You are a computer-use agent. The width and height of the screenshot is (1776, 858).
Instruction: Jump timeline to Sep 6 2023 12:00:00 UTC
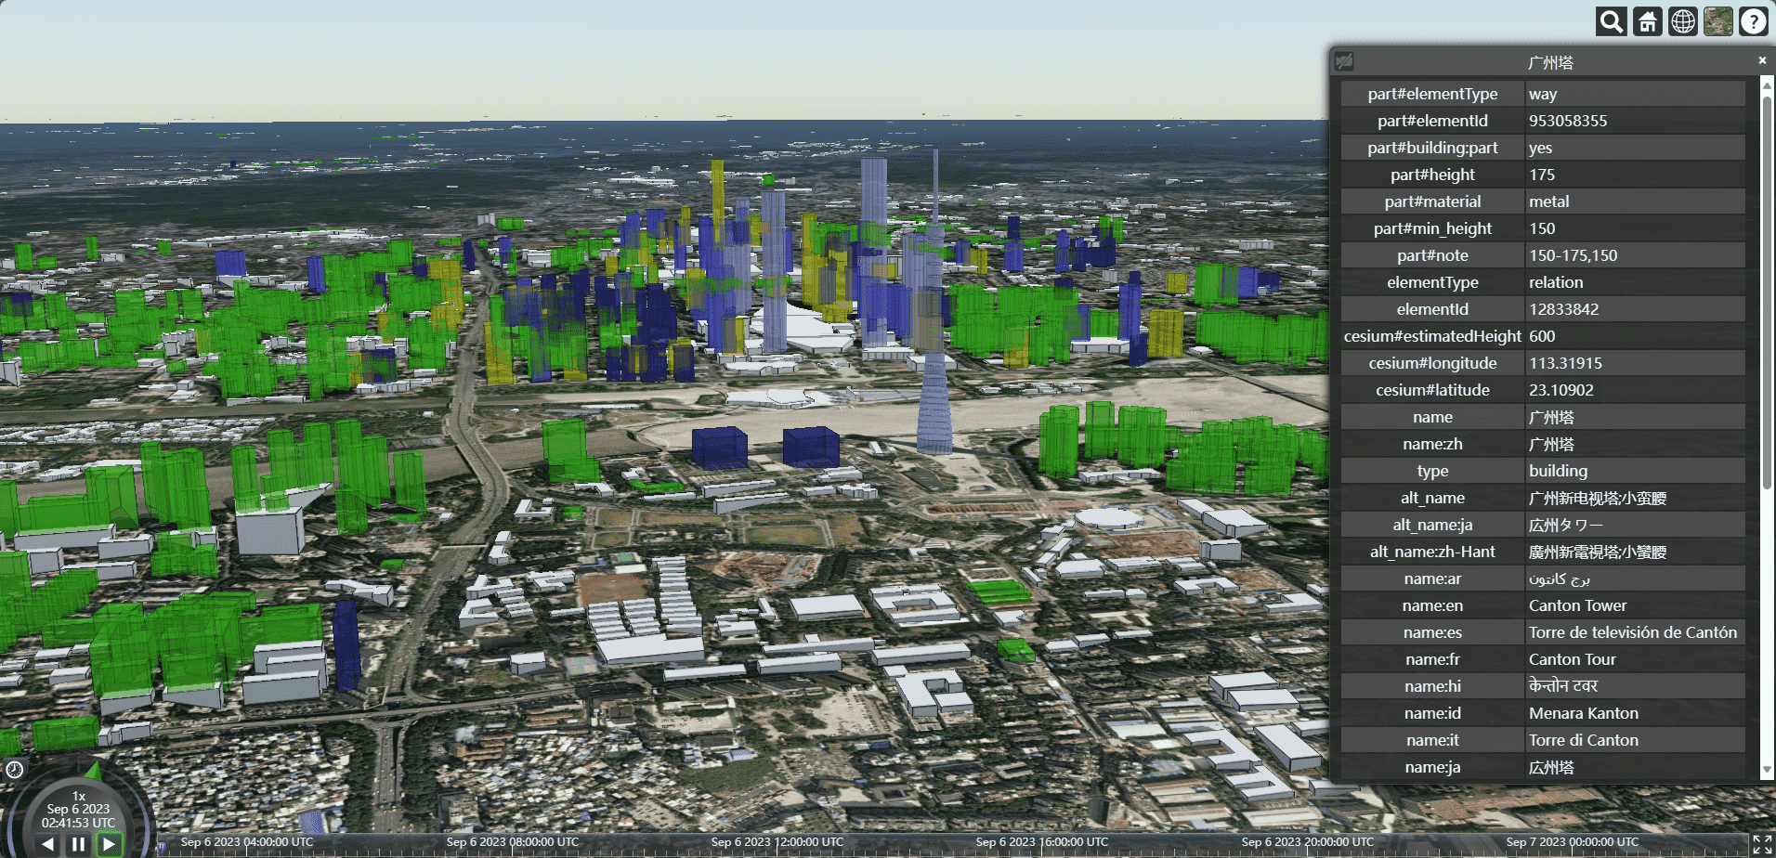click(x=777, y=842)
